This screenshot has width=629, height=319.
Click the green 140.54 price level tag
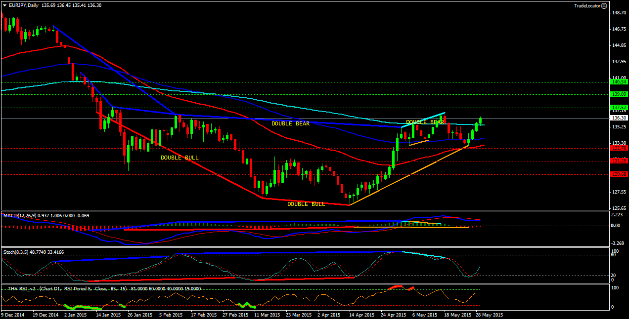pos(619,82)
